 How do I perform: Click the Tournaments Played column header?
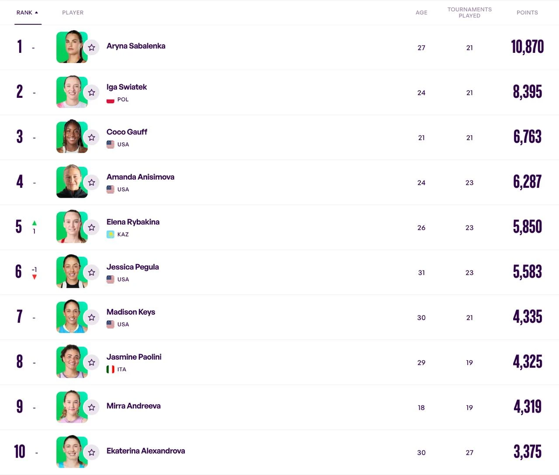point(469,13)
